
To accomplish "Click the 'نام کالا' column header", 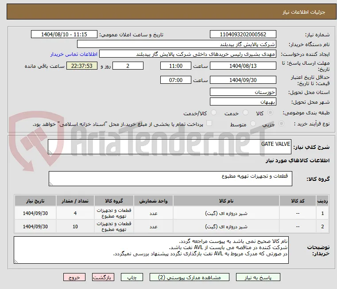I will [226, 201].
